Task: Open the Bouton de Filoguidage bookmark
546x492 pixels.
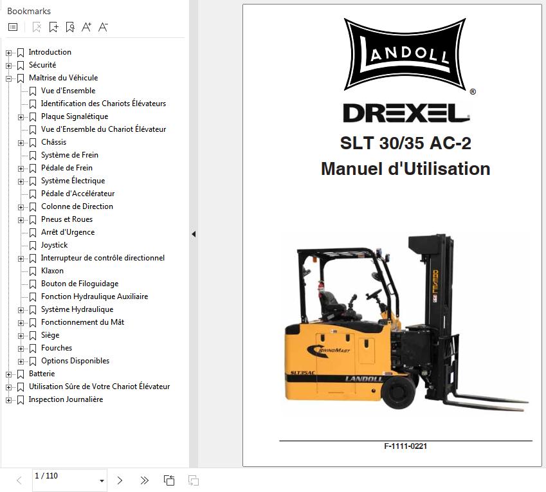Action: click(x=80, y=284)
